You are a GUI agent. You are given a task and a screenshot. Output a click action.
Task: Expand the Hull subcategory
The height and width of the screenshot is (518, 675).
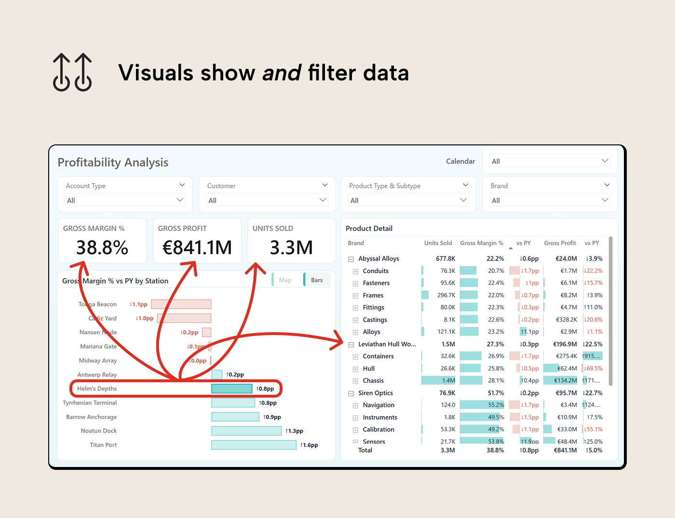coord(355,368)
